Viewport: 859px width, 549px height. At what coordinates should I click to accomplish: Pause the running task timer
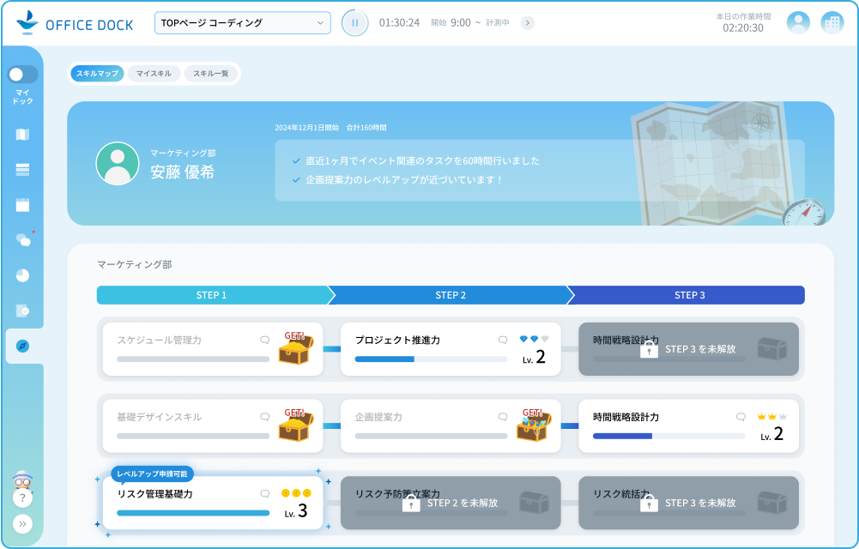pyautogui.click(x=354, y=22)
